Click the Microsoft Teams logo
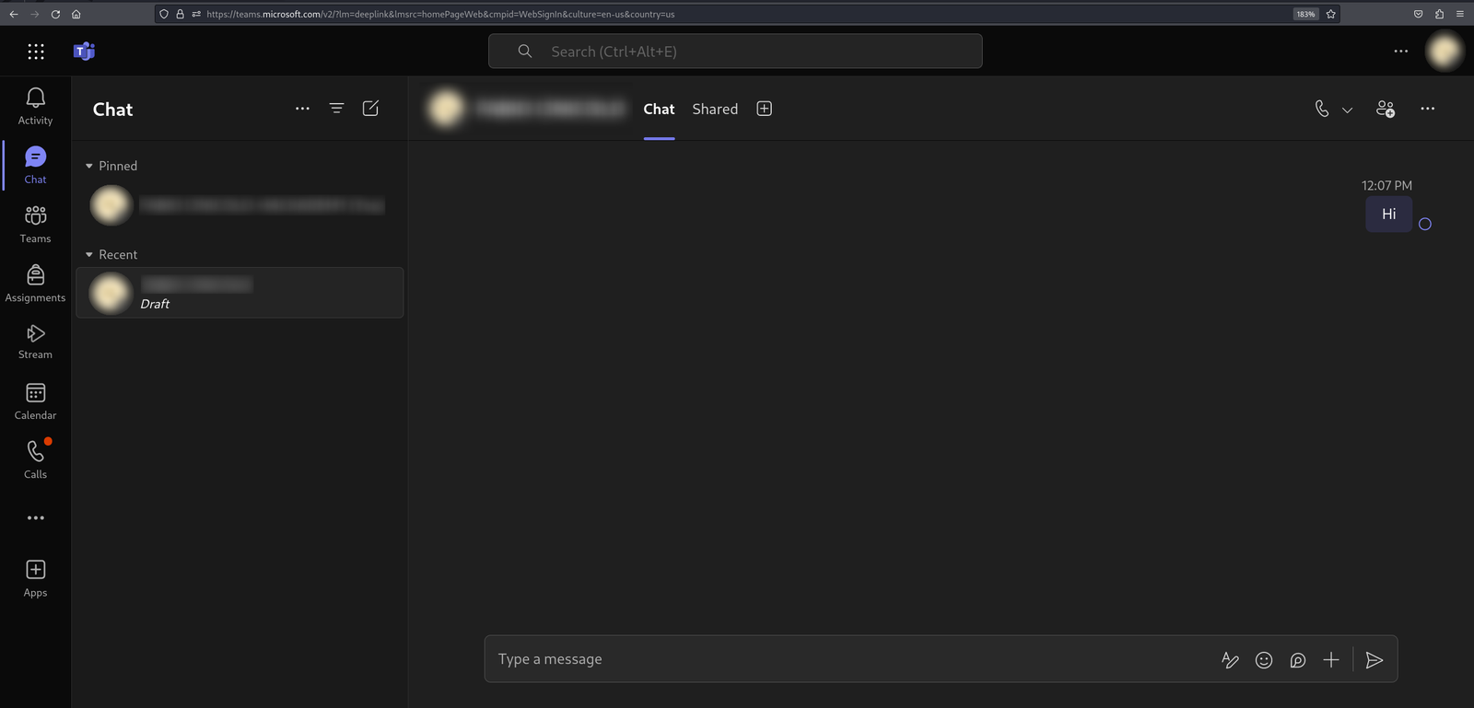 point(84,52)
